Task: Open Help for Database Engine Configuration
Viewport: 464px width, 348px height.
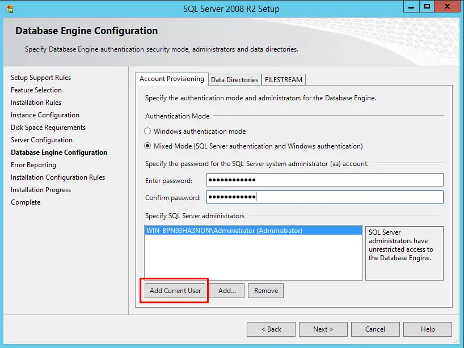Action: tap(427, 329)
